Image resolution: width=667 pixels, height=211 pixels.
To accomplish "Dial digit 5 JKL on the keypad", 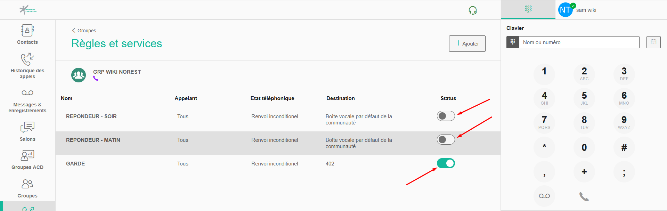I will (x=584, y=98).
